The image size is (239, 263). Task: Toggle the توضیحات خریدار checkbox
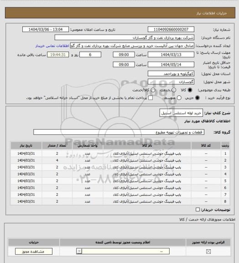pos(198,210)
